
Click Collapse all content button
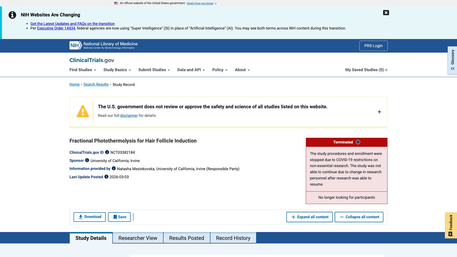coord(359,217)
